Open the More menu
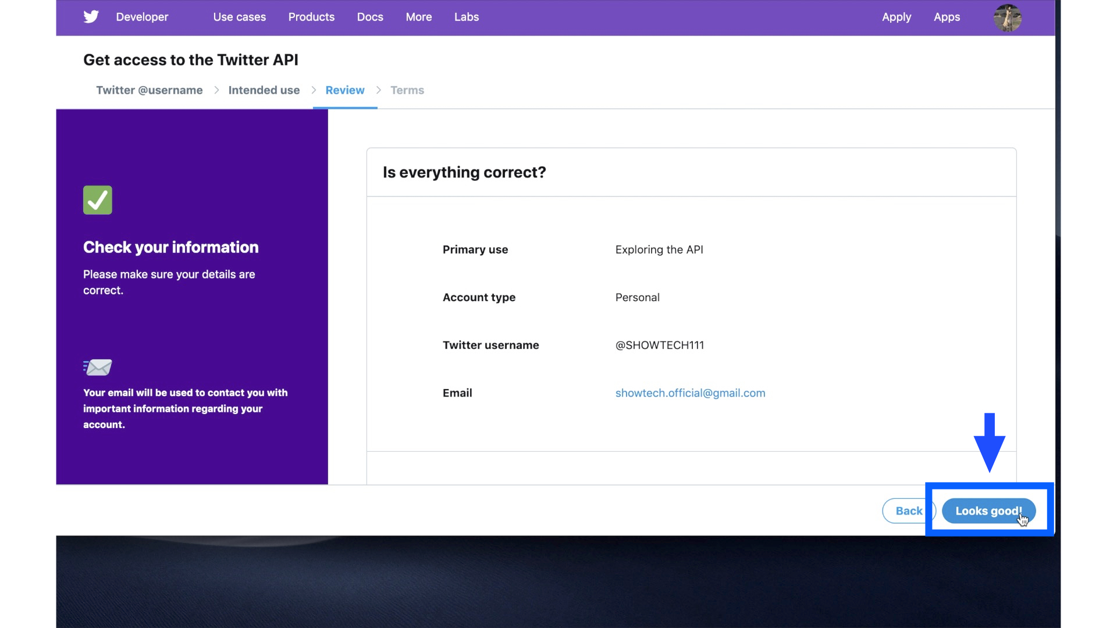 point(419,17)
